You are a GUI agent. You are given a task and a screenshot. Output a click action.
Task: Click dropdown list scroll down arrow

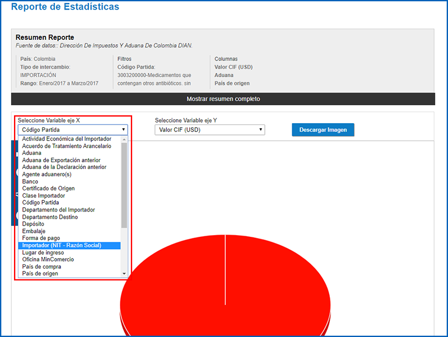[x=124, y=274]
